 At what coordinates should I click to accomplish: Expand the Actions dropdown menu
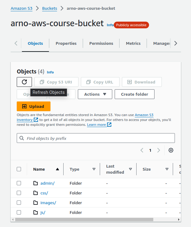coord(95,94)
